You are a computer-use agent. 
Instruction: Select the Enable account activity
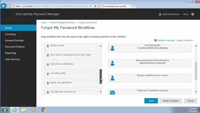[71, 47]
